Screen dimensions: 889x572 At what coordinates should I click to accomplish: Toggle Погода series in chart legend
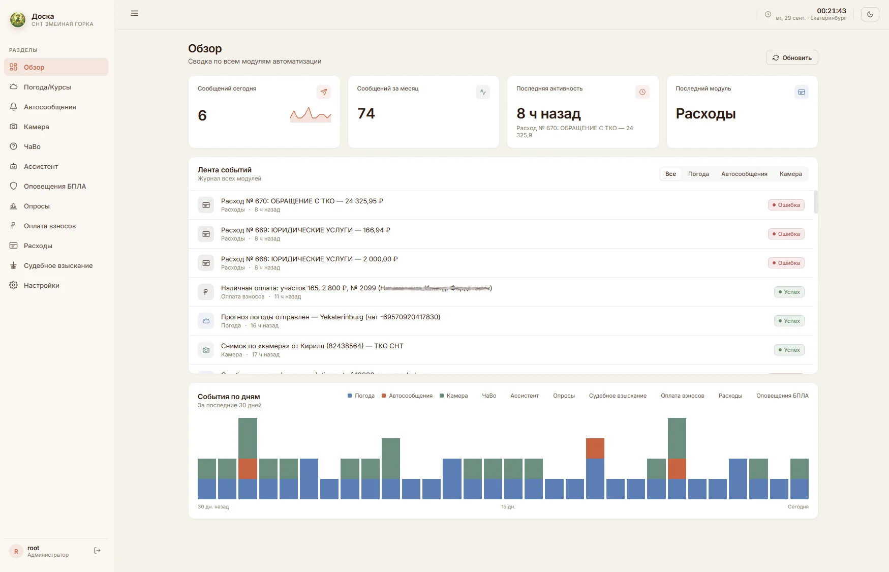pos(361,396)
